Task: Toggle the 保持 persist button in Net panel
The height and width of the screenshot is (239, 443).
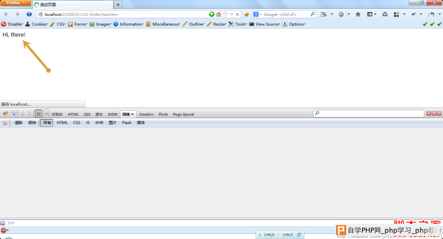Action: coord(32,123)
